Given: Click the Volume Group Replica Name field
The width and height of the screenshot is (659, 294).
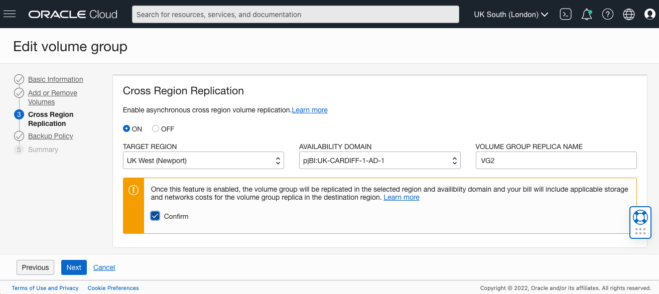Looking at the screenshot, I should [x=556, y=160].
